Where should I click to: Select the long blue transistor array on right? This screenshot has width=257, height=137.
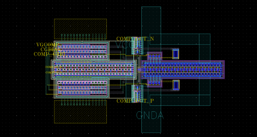pos(183,70)
